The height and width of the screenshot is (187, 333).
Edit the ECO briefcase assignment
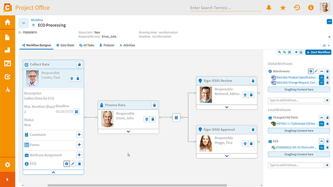pyautogui.click(x=73, y=164)
